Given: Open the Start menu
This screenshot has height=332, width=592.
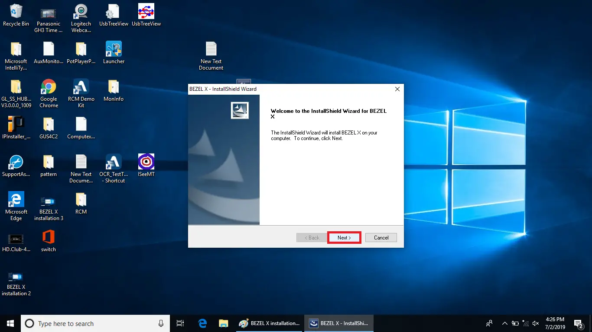Looking at the screenshot, I should tap(10, 323).
